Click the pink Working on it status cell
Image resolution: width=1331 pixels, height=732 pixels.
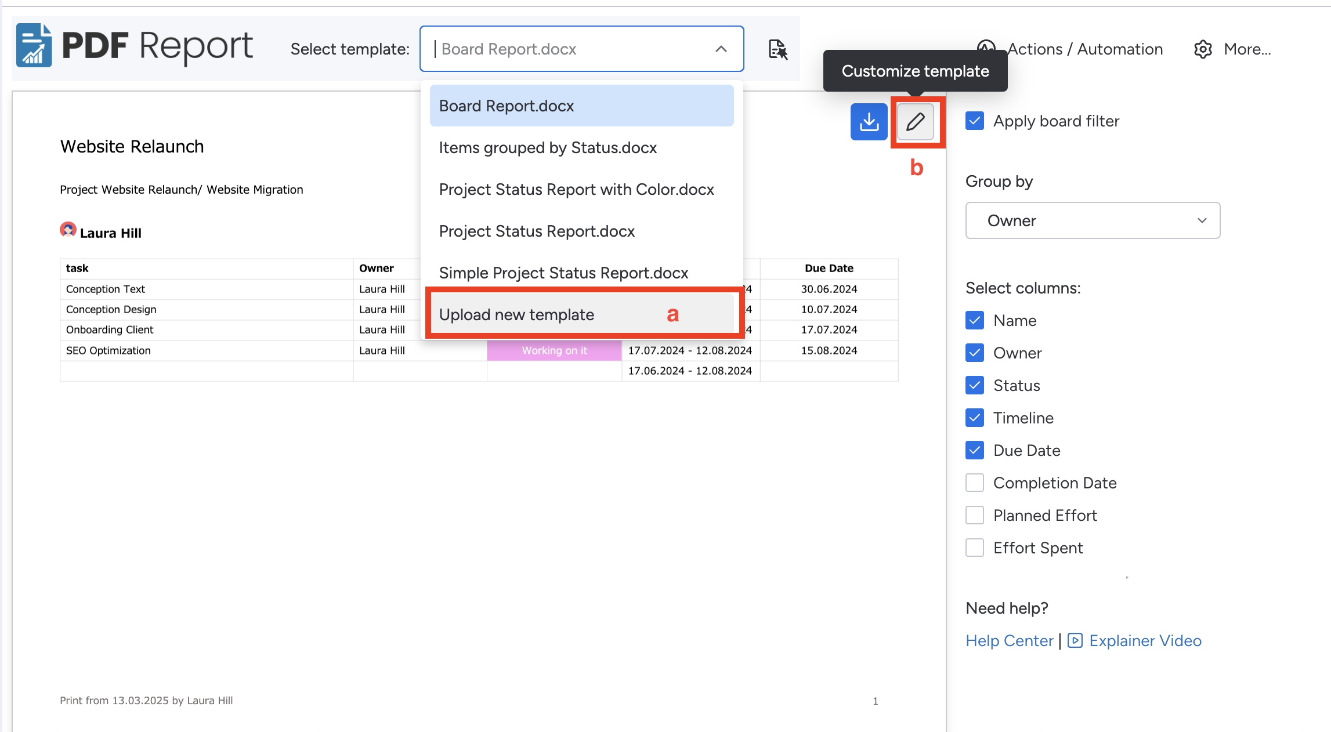click(x=554, y=350)
